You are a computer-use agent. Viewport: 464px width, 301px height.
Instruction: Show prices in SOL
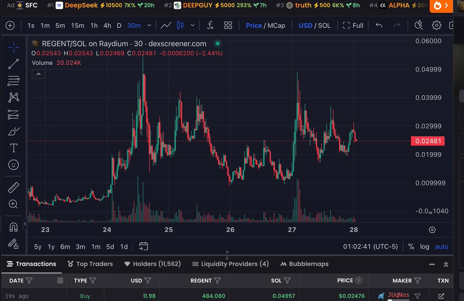click(x=324, y=26)
